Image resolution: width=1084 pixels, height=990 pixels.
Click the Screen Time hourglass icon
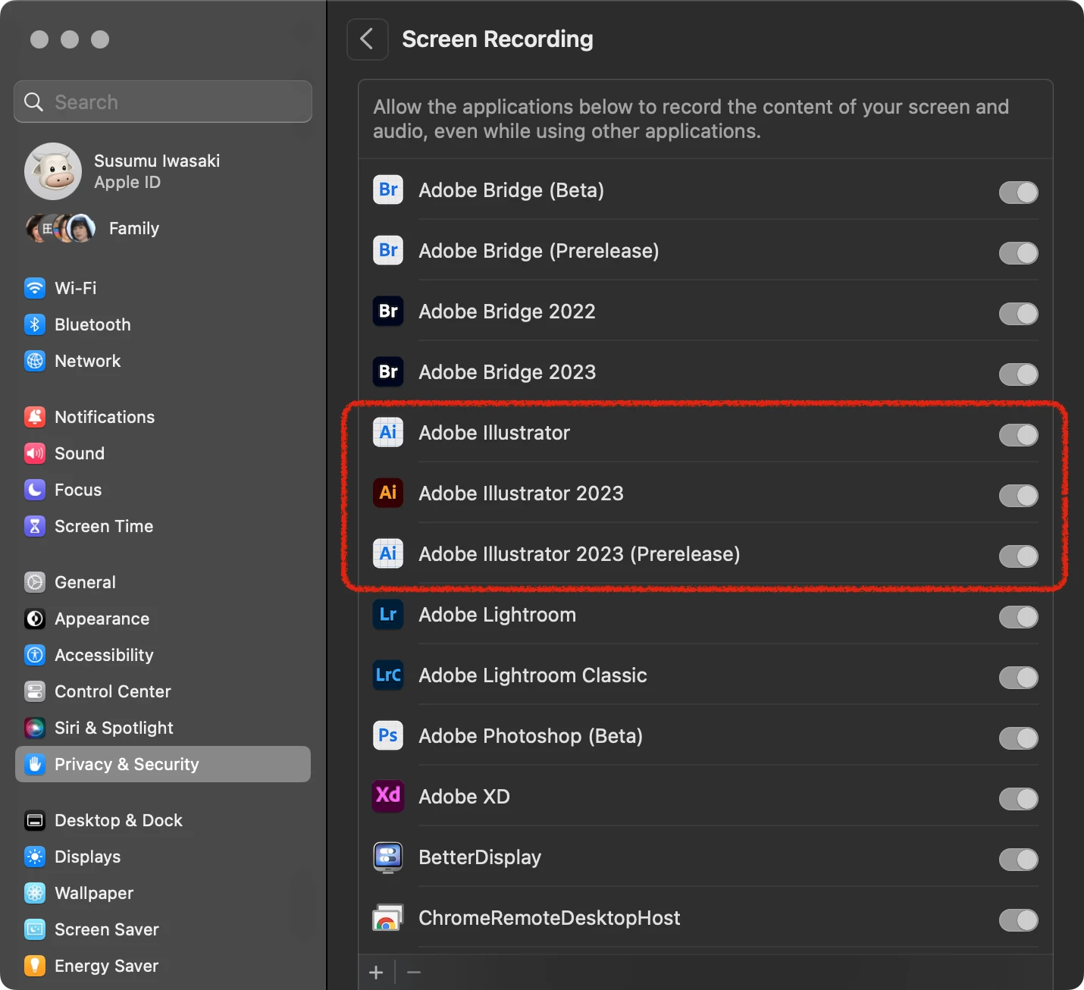[x=35, y=526]
